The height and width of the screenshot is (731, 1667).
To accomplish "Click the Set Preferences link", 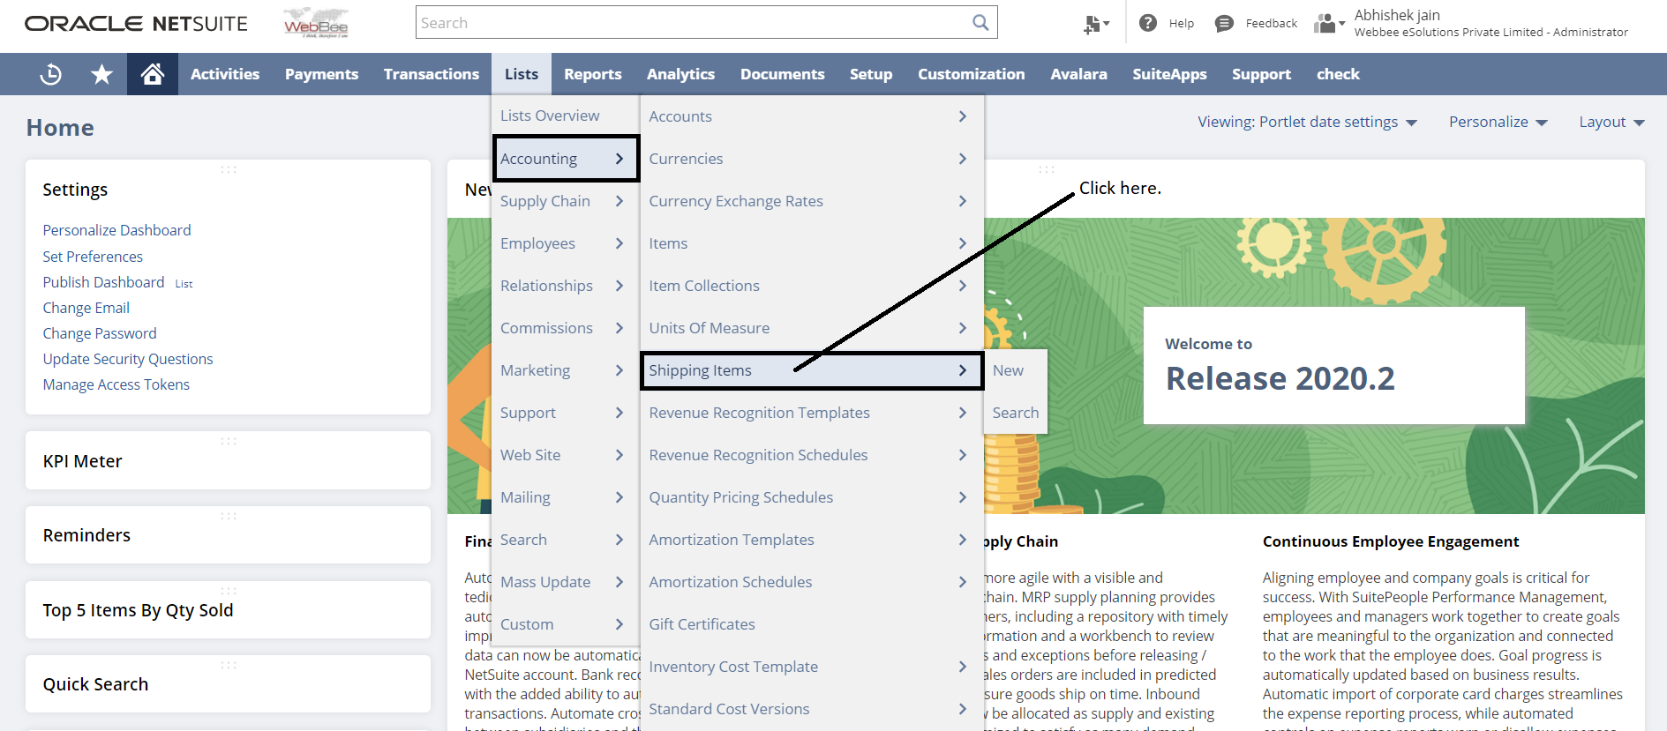I will (x=93, y=257).
